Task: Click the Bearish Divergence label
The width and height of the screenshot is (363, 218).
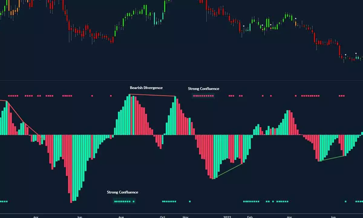Action: coord(146,88)
